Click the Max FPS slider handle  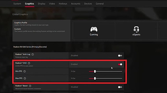pyautogui.click(x=95, y=78)
